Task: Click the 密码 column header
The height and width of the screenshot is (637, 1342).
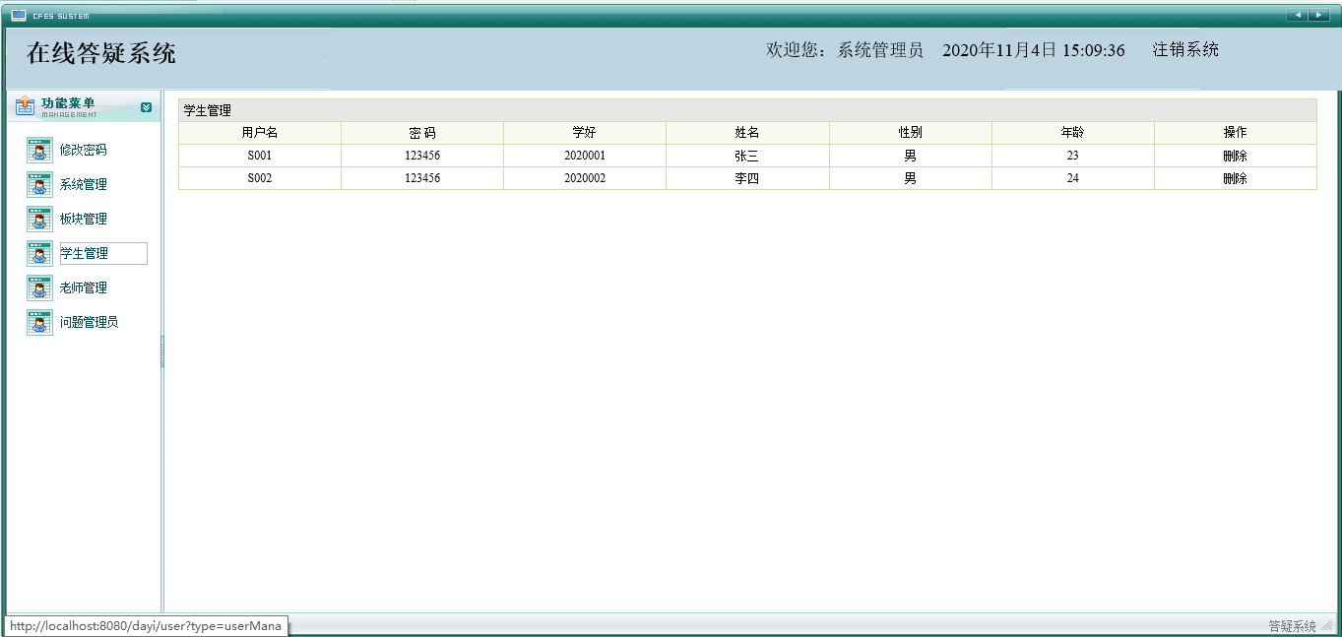Action: [422, 133]
